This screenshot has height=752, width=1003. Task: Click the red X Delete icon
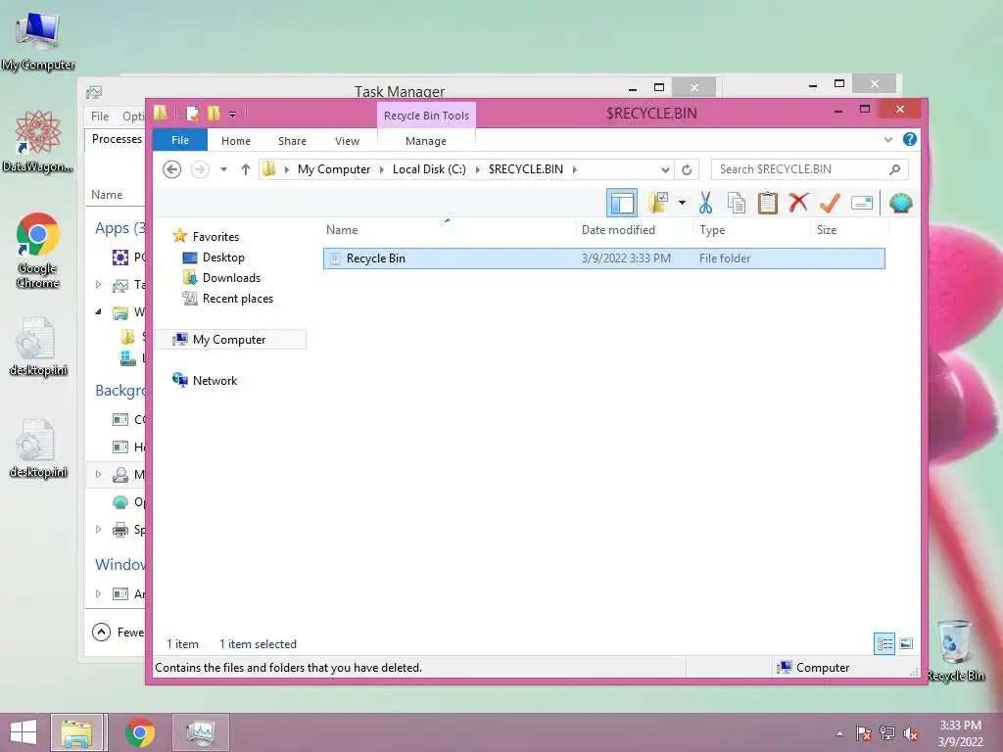point(798,204)
